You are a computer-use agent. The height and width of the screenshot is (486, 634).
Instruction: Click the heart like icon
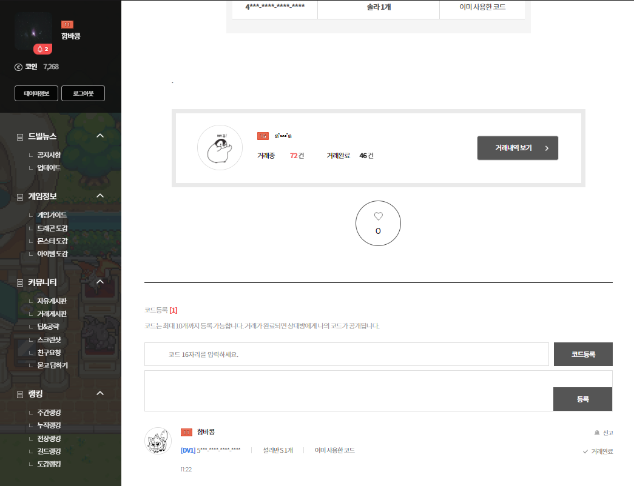point(378,216)
